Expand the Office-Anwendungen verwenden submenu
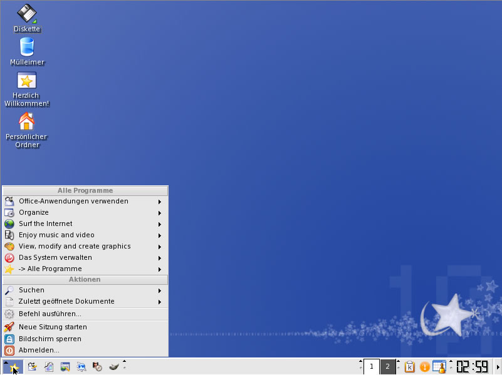Image resolution: width=502 pixels, height=375 pixels. (73, 202)
